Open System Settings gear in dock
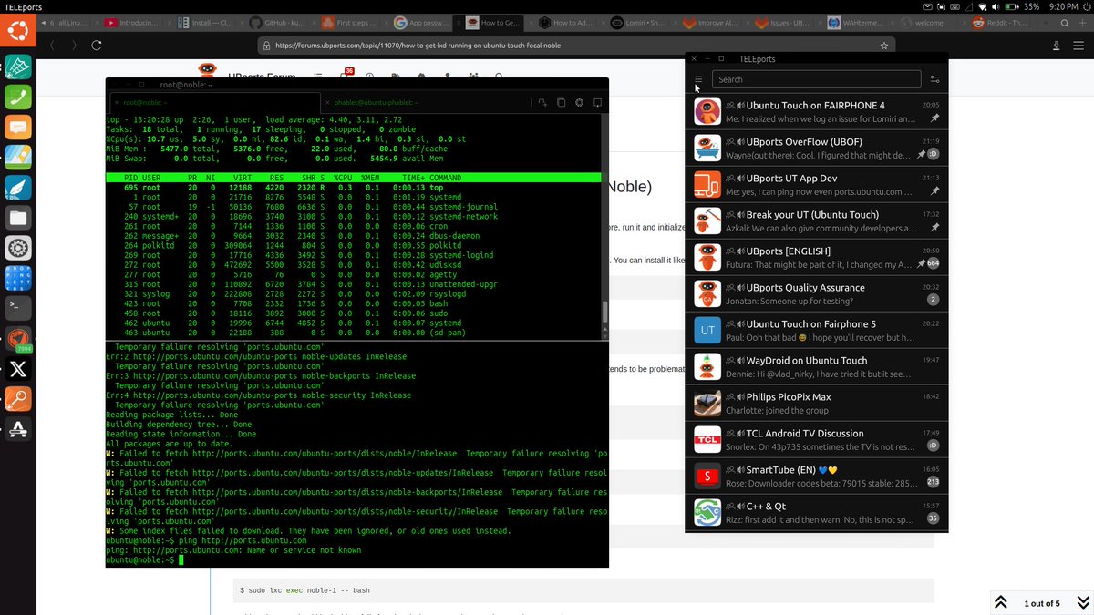 click(x=18, y=248)
